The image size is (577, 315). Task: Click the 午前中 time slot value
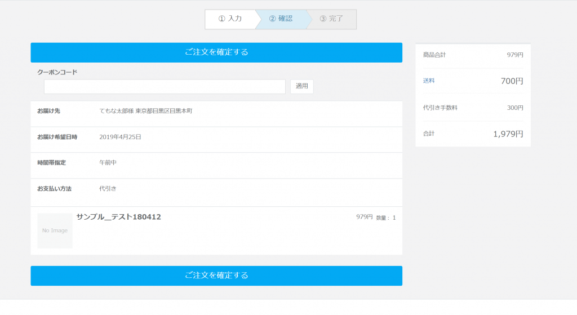(108, 163)
